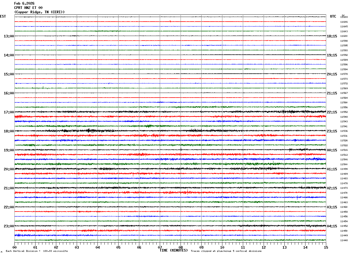Image resolution: width=349 pixels, height=255 pixels.
Task: Select the 15 minute tick label on the axis
Action: pyautogui.click(x=326, y=247)
